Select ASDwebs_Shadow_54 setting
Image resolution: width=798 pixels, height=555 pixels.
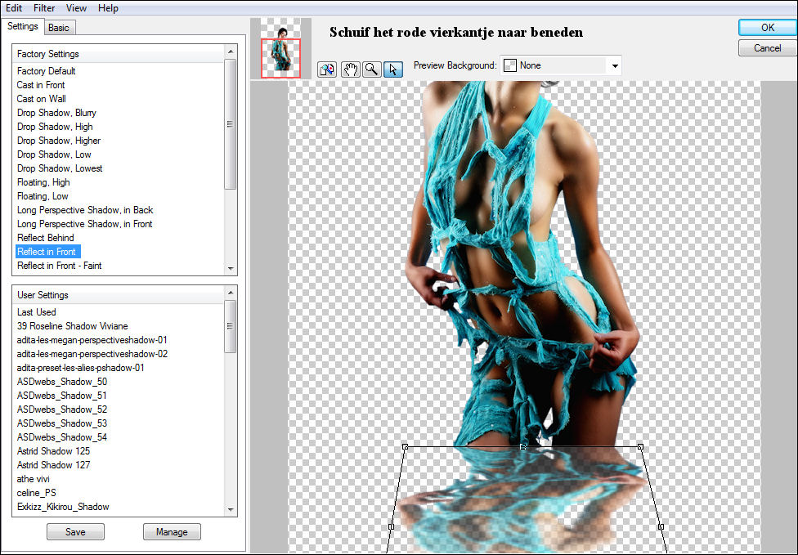[61, 437]
